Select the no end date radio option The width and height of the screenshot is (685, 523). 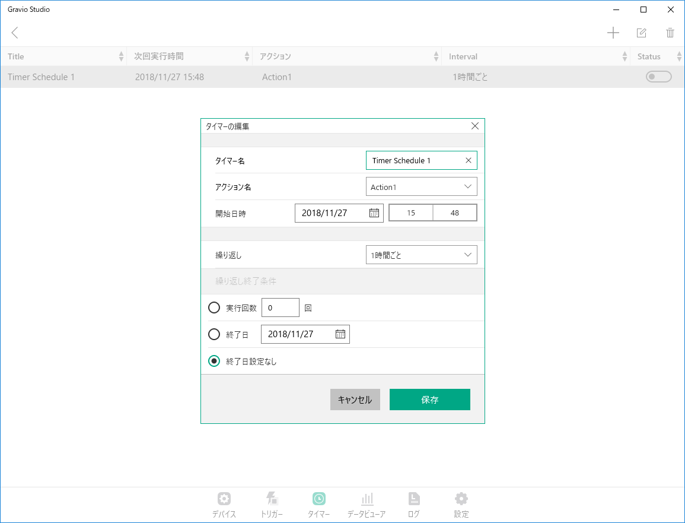214,361
